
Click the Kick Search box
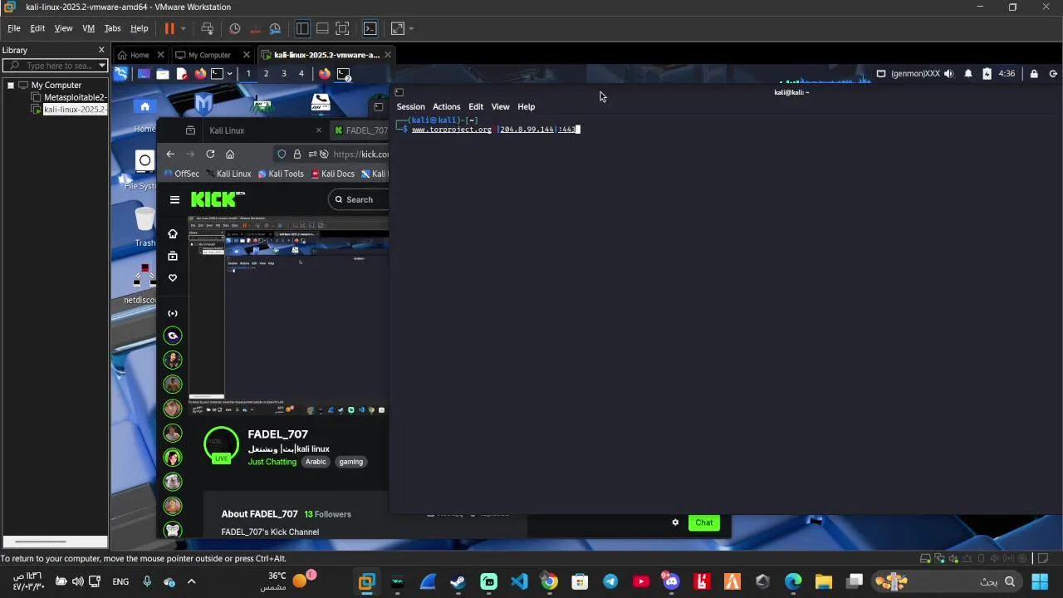[x=359, y=199]
